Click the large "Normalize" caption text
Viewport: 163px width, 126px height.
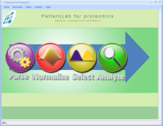[x=50, y=77]
